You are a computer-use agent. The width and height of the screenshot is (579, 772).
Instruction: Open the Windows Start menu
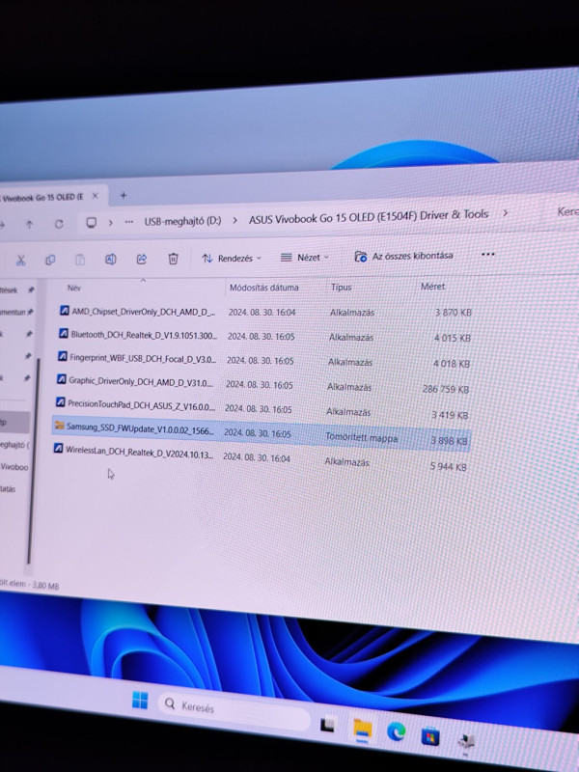click(140, 700)
